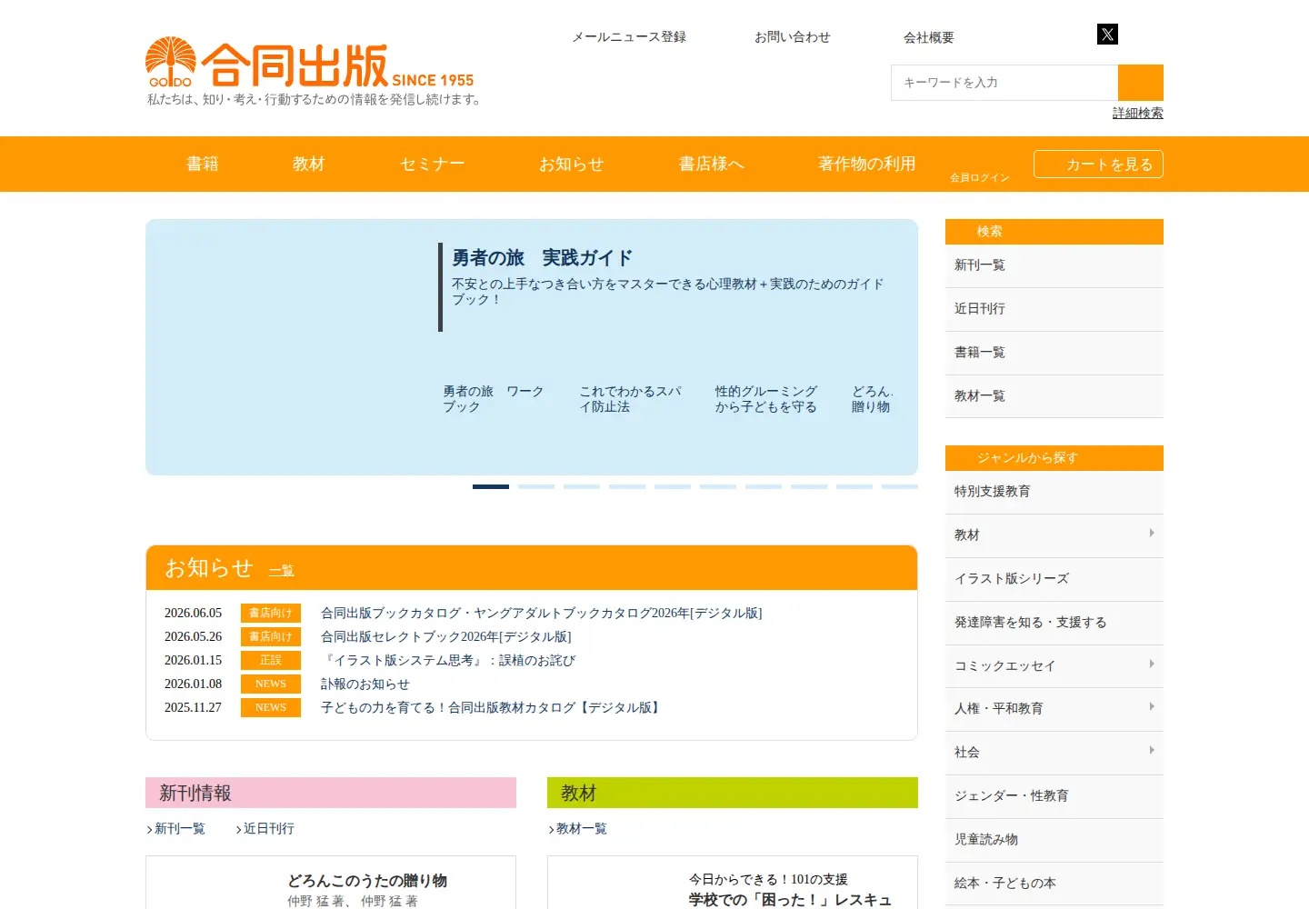1309x909 pixels.
Task: Open sidebar 書籍一覧 item
Action: click(x=1054, y=353)
